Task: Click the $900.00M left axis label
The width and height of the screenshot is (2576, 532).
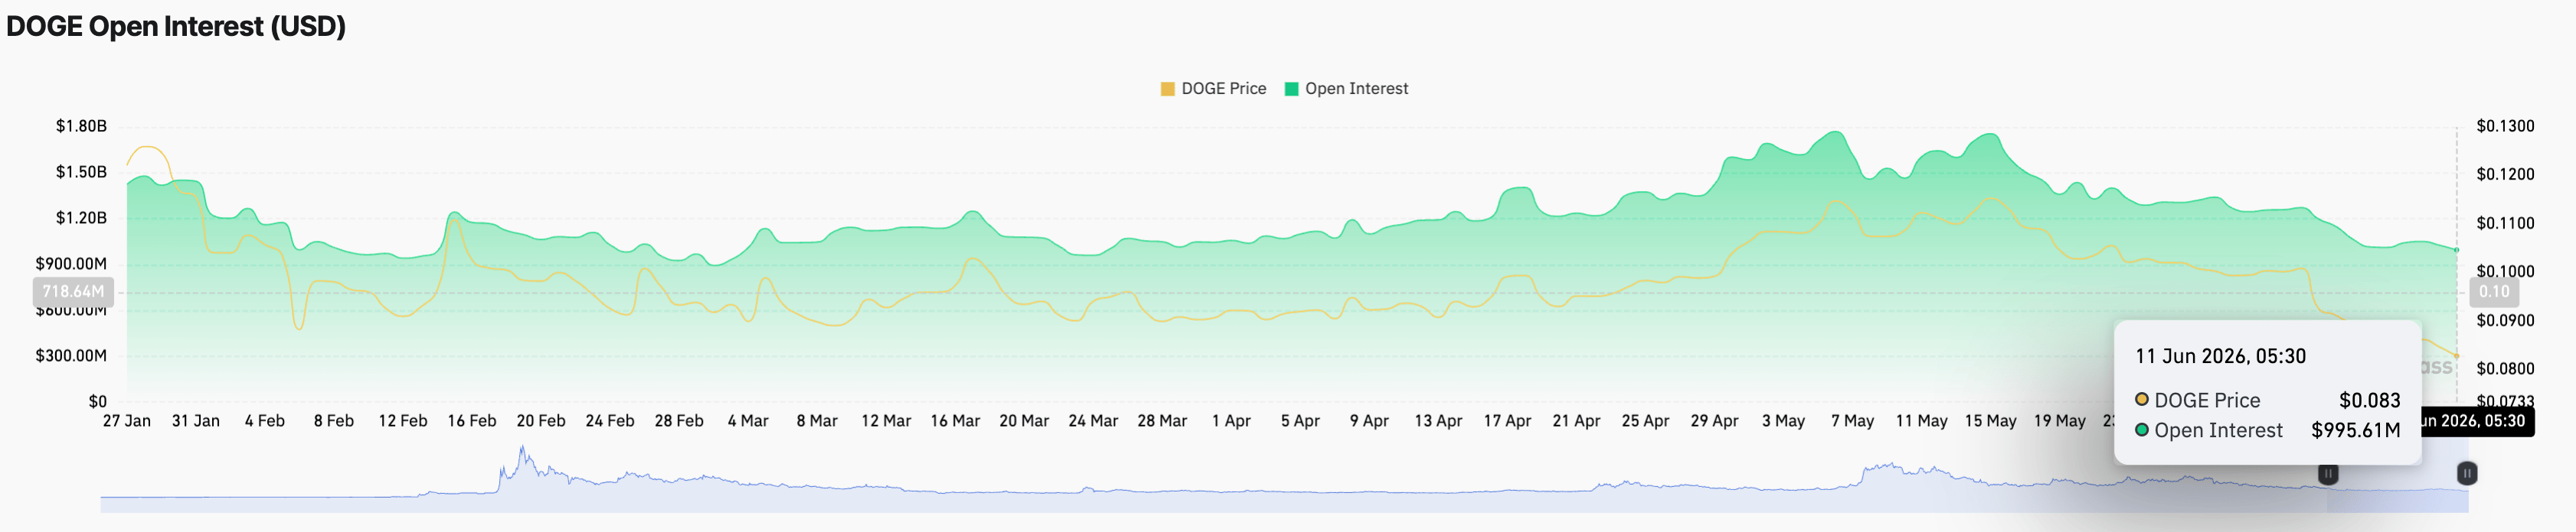Action: (x=71, y=264)
